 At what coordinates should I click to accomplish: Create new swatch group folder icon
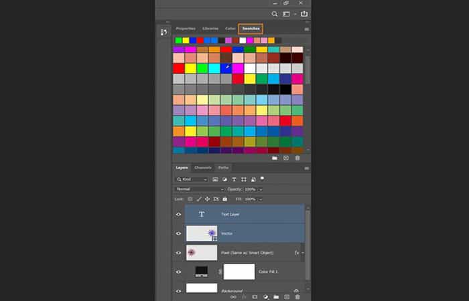[x=275, y=158]
